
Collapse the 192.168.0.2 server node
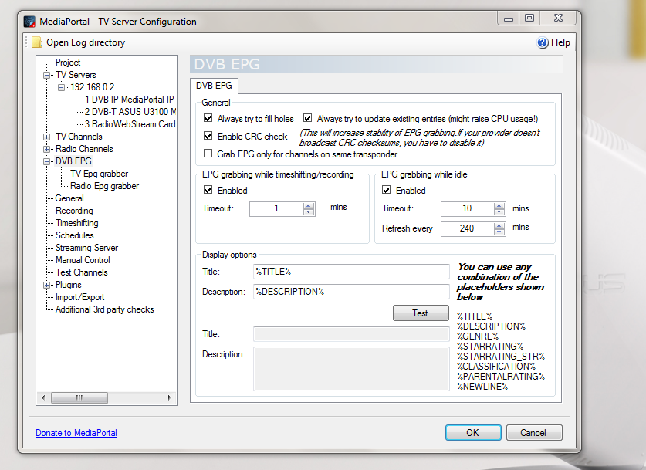click(x=62, y=87)
